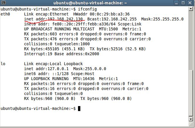Maximize the terminal window
The width and height of the screenshot is (195, 128).
183,3
